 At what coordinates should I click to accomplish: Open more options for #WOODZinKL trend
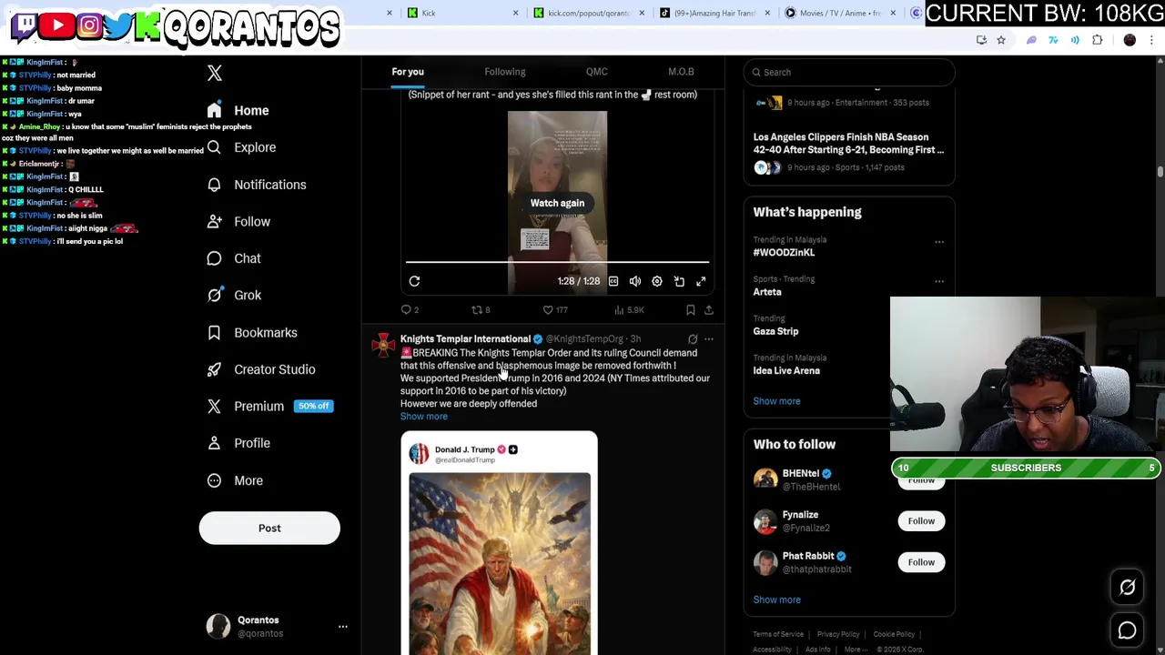[x=939, y=242]
